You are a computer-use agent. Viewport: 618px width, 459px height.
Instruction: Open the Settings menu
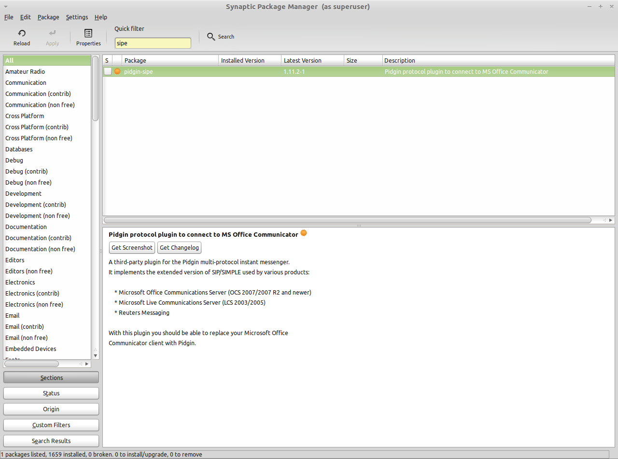77,17
